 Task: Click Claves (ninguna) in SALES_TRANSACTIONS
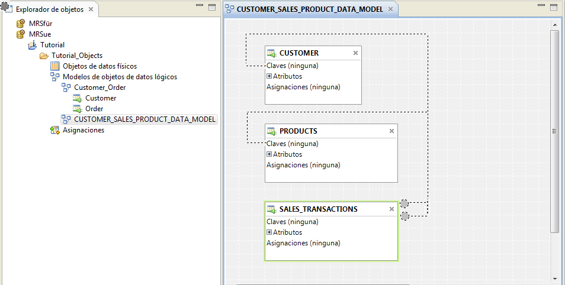tap(293, 222)
